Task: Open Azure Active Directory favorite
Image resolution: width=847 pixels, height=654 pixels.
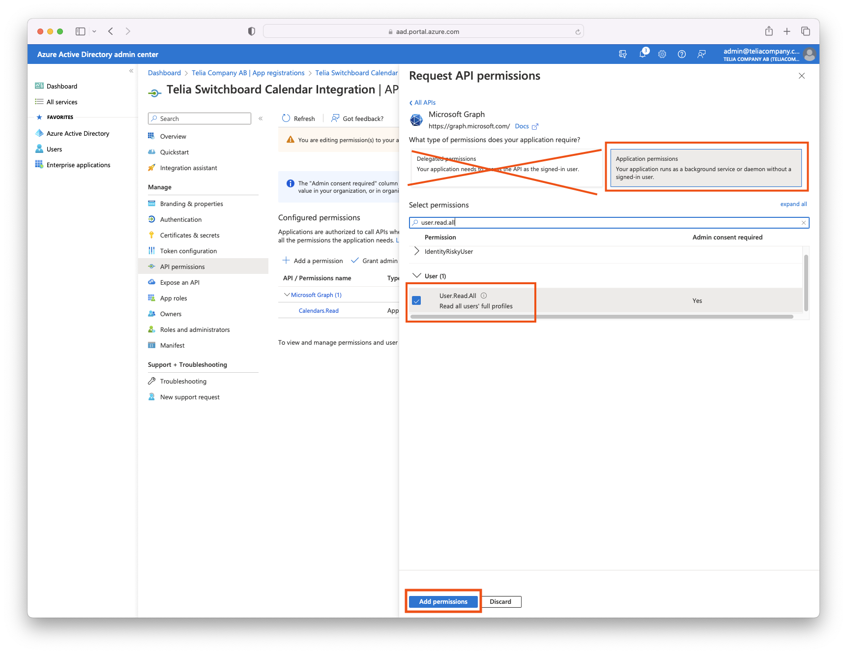Action: coord(78,133)
